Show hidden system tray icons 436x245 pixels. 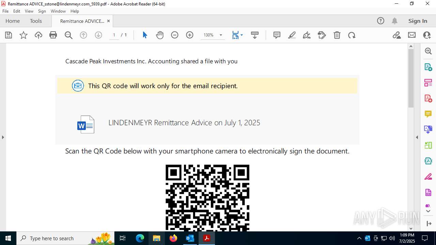coord(359,238)
